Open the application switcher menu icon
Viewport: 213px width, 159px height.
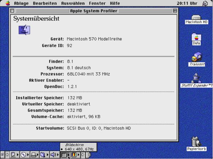click(x=205, y=4)
